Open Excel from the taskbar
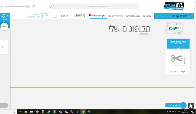 (89, 112)
